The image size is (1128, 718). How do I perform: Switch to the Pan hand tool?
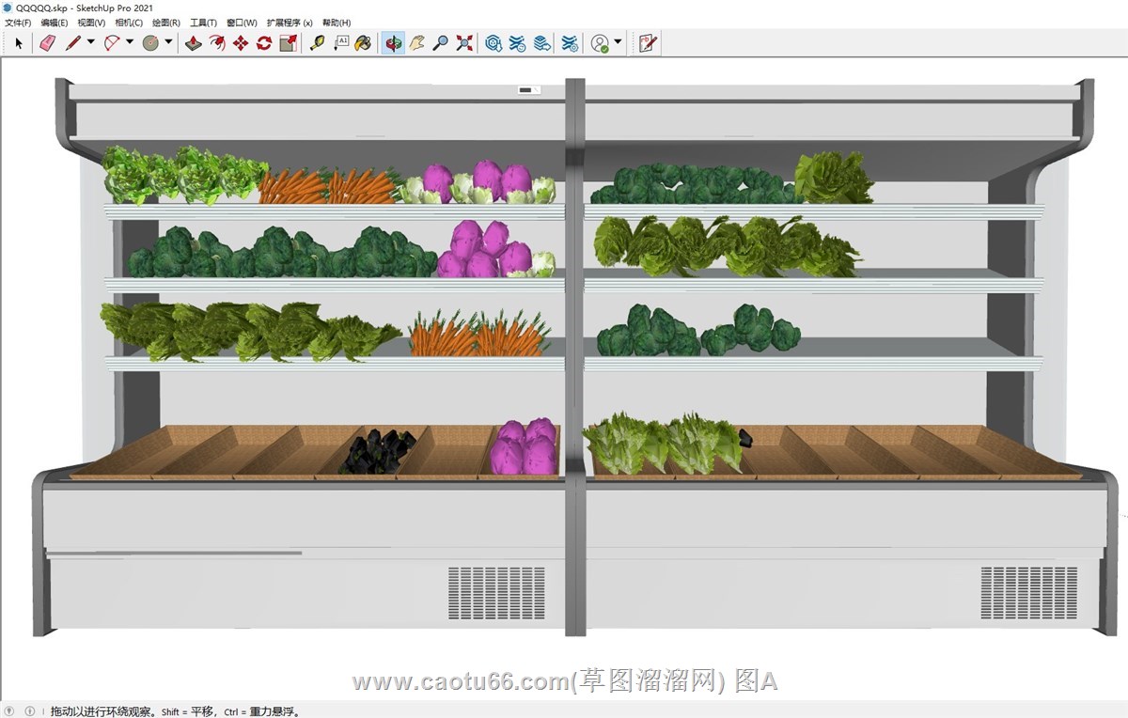416,43
